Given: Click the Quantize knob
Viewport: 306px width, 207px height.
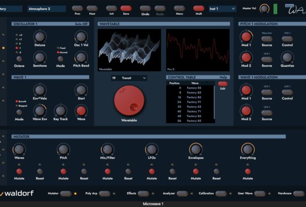Looking at the screenshot, I should tap(287, 58).
